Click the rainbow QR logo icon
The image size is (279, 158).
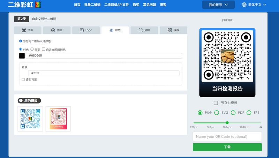pos(38,5)
